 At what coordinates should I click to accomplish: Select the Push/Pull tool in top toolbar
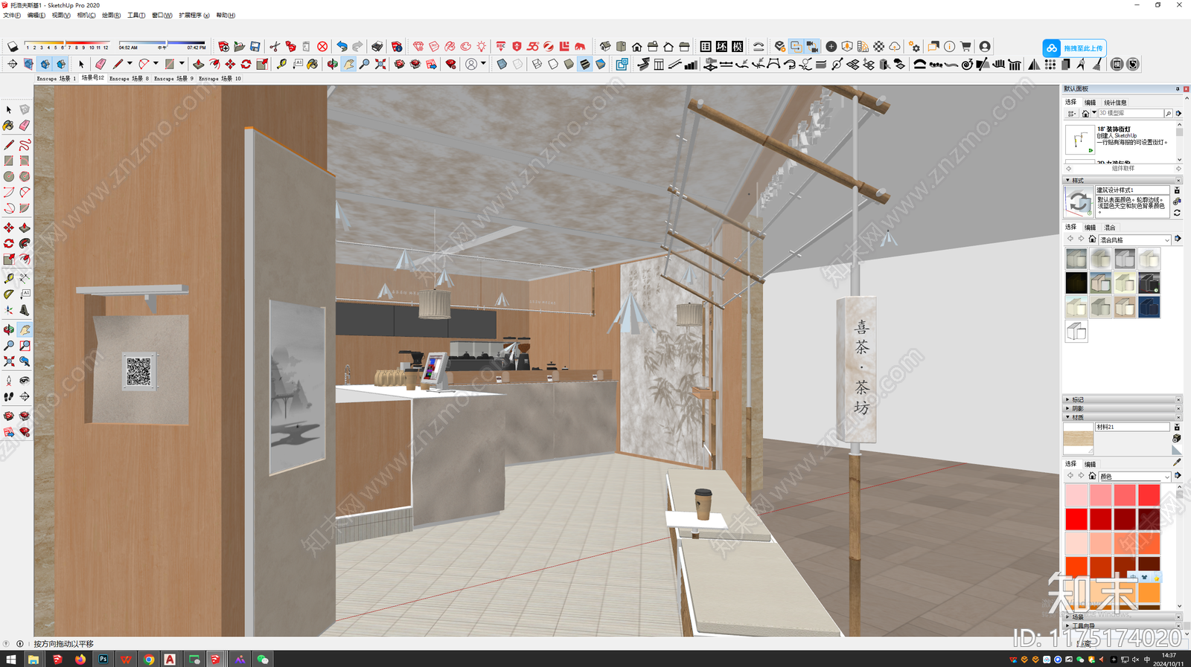[198, 64]
